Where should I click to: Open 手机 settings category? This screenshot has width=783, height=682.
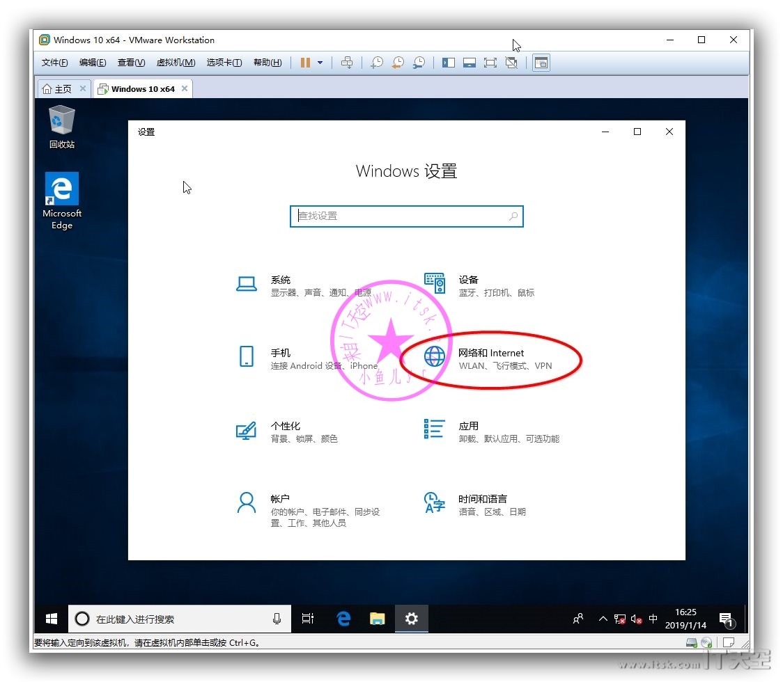click(307, 358)
